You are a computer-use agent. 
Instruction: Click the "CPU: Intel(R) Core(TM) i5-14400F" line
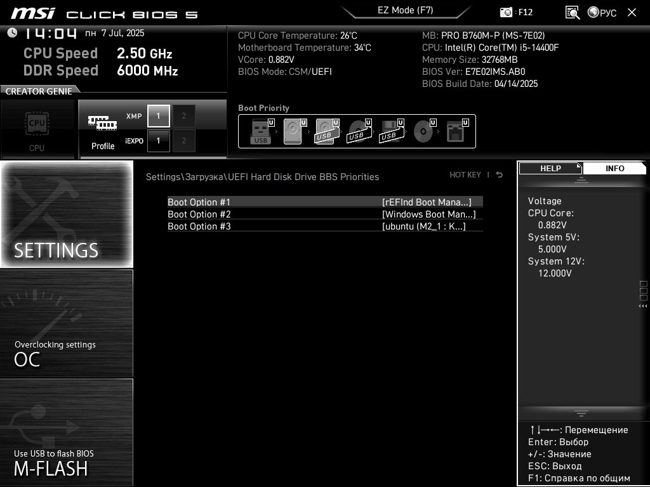[x=491, y=48]
